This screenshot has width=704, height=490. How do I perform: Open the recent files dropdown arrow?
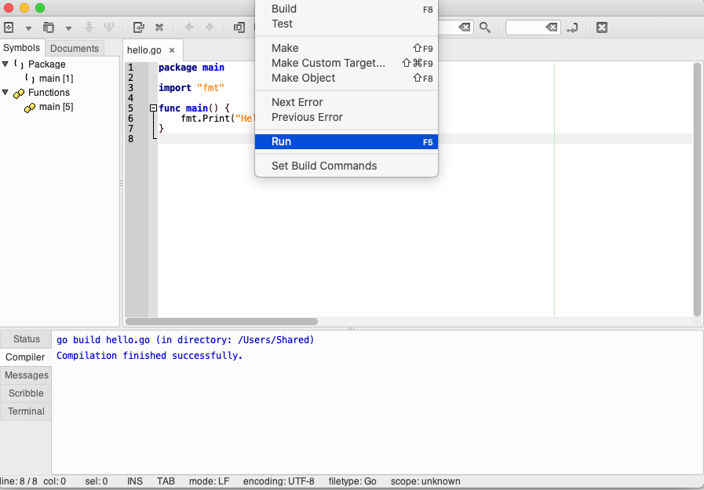coord(68,27)
